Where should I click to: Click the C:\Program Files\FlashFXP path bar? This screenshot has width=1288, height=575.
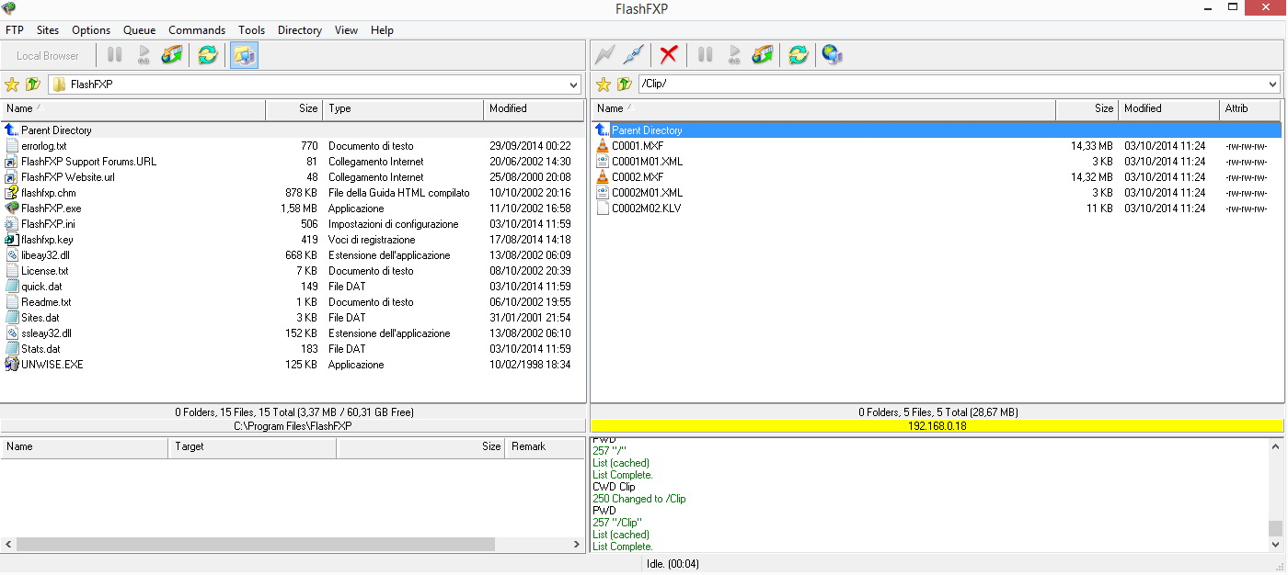[x=293, y=426]
